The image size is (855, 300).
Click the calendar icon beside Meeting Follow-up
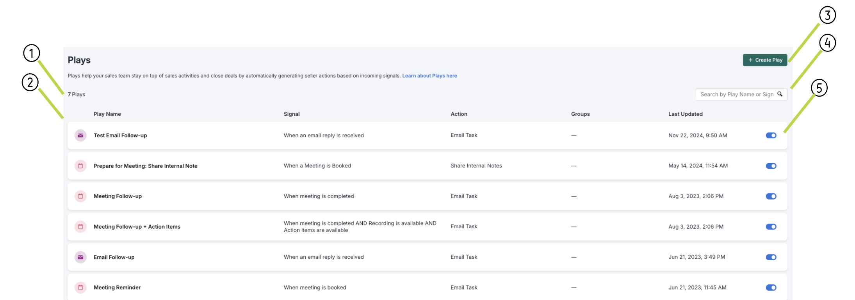(80, 196)
